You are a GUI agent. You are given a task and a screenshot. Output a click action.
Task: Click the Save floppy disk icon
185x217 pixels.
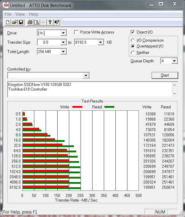pos(21,22)
